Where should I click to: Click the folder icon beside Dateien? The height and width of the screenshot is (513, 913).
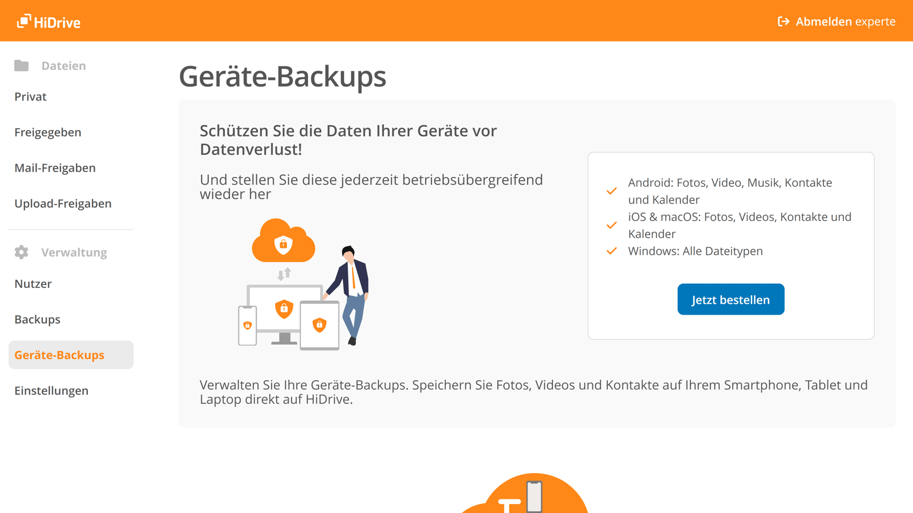point(22,65)
